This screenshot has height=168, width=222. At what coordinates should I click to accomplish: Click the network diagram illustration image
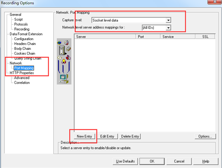tap(64, 61)
